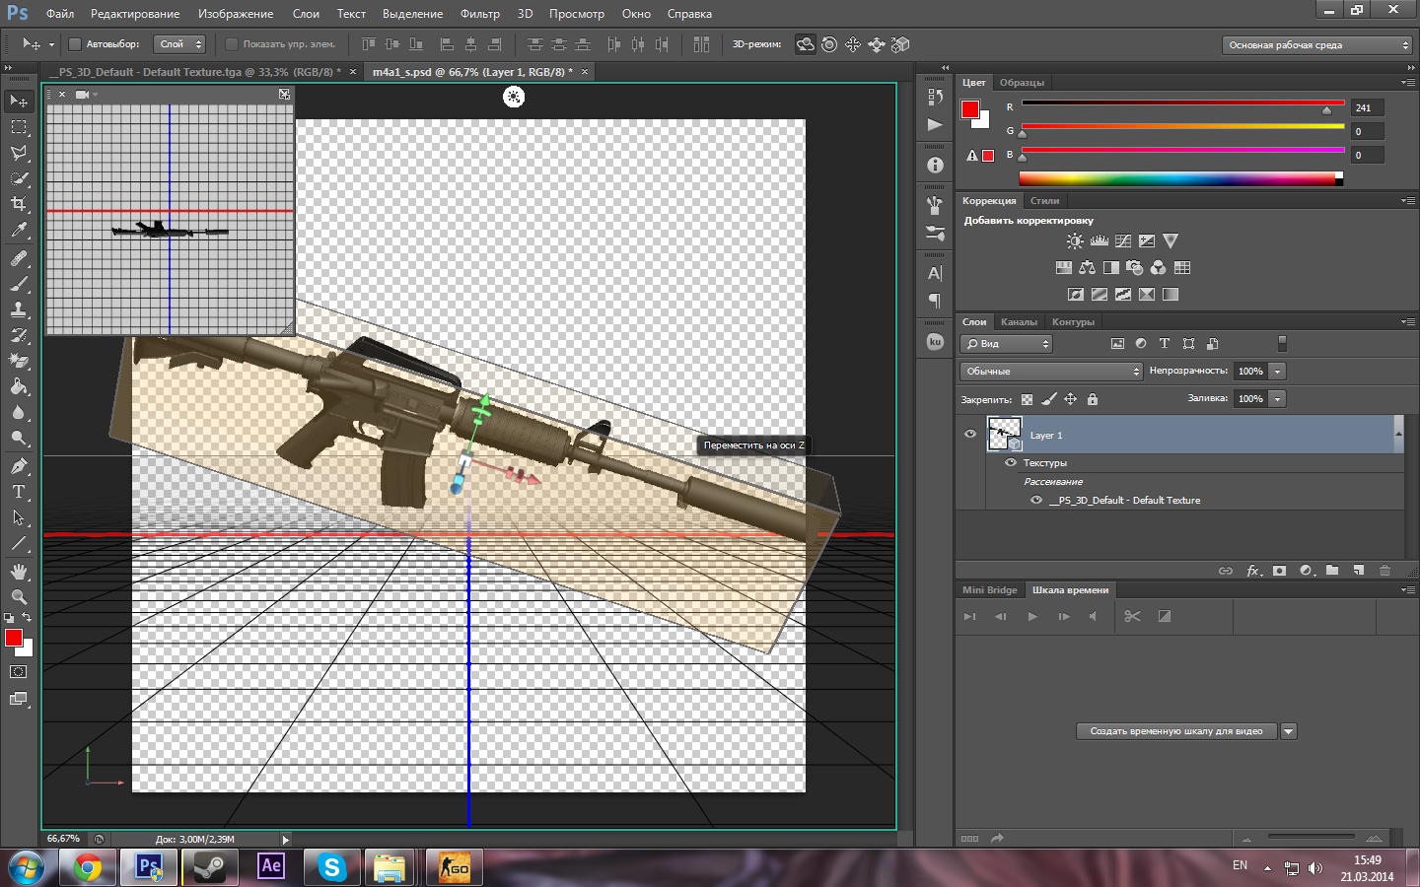Open the Файл menu
This screenshot has width=1420, height=887.
[x=60, y=14]
